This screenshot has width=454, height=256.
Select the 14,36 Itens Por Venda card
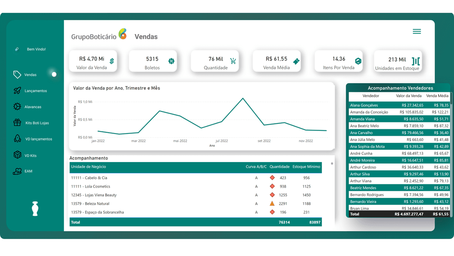point(339,61)
